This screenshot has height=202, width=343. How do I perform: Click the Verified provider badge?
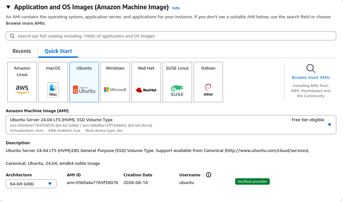pyautogui.click(x=252, y=181)
